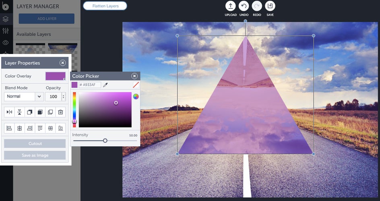Pick a color with the eyedropper tool
This screenshot has height=201, width=380.
pos(105,85)
